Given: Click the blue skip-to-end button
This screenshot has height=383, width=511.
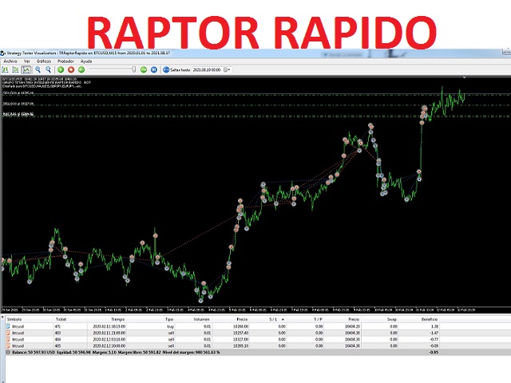Looking at the screenshot, I should click(x=154, y=69).
